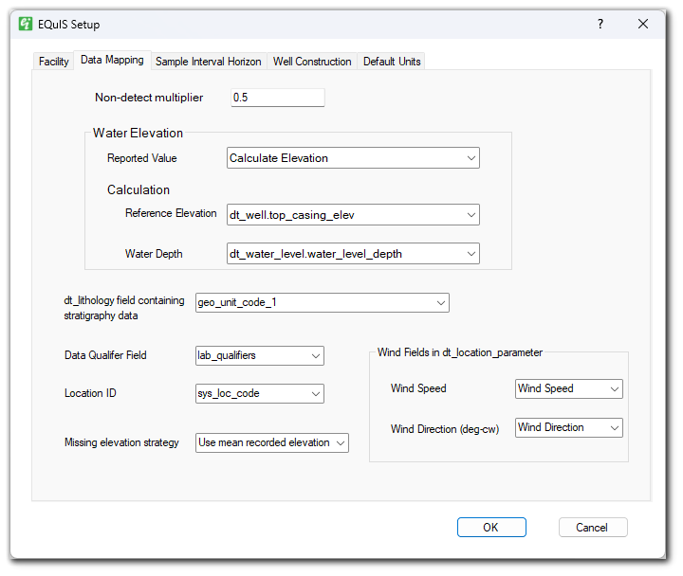Select the Data Mapping tab
The width and height of the screenshot is (683, 576).
point(112,60)
